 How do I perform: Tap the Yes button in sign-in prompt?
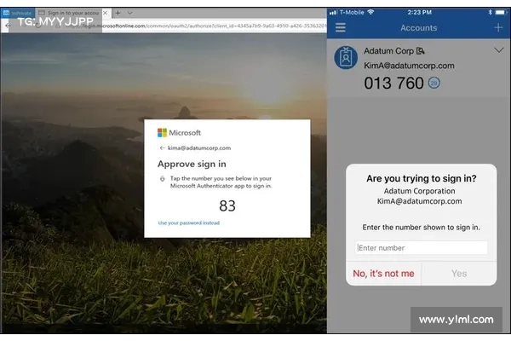pyautogui.click(x=459, y=274)
